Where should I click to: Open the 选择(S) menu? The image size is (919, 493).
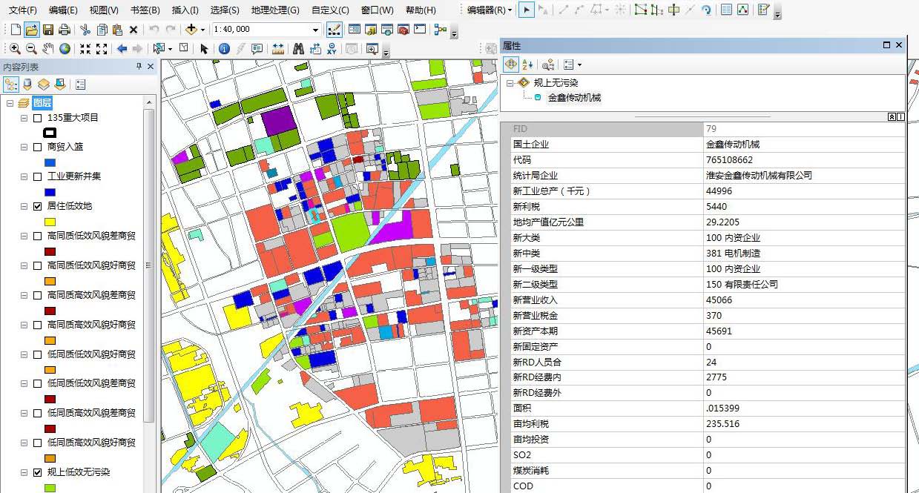(x=225, y=10)
